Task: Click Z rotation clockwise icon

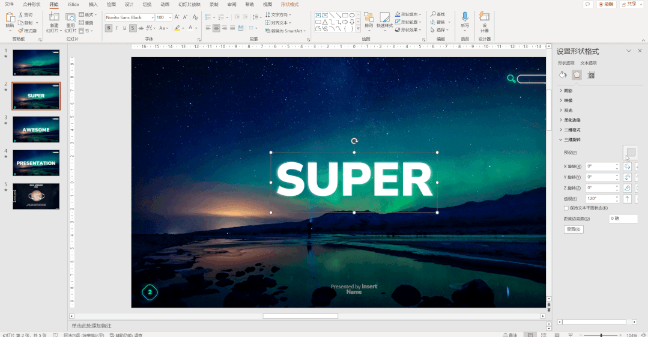Action: [628, 188]
